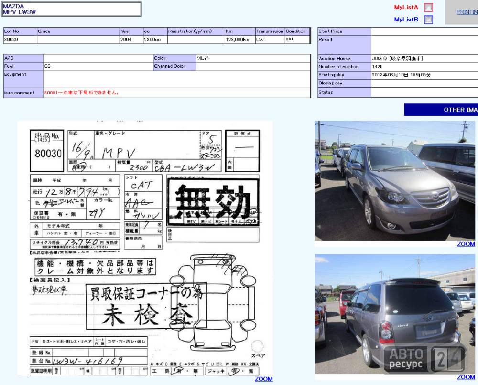Click the Result label
Image resolution: width=478 pixels, height=385 pixels.
click(x=344, y=45)
